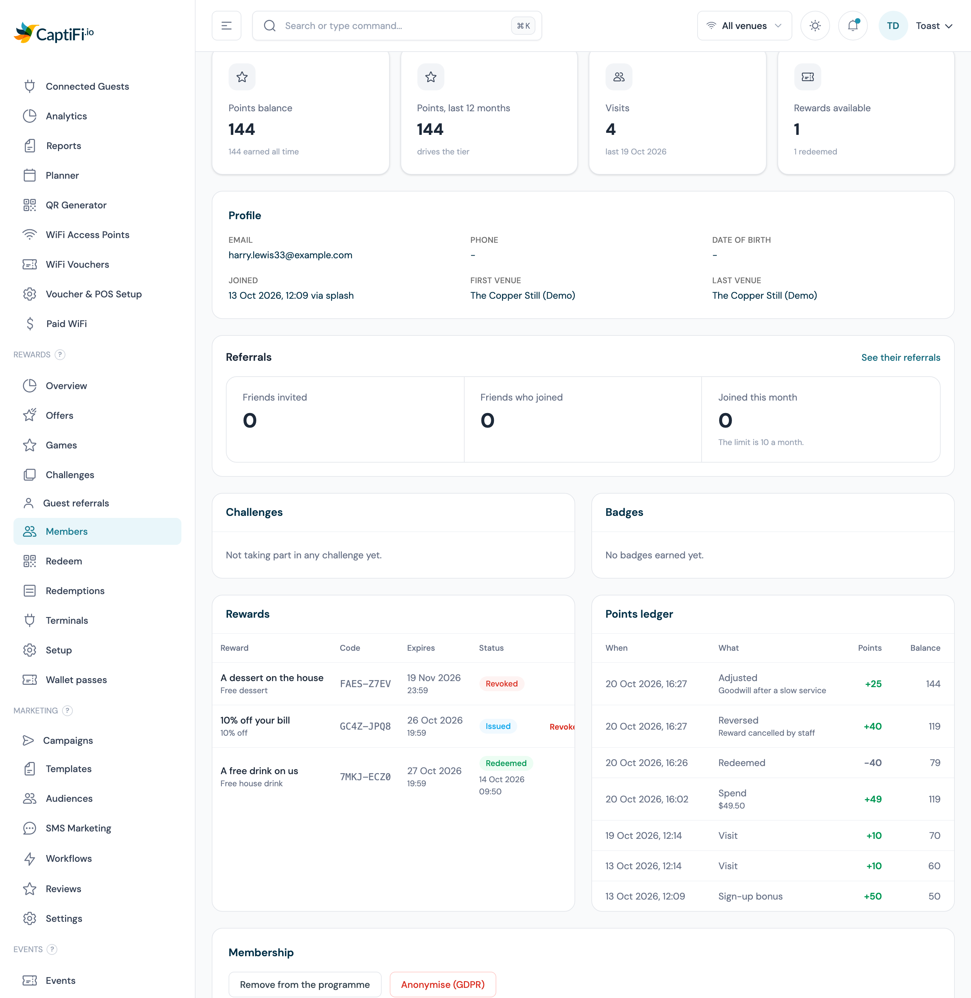Collapse the sidebar with the hamburger icon
971x998 pixels.
[227, 26]
